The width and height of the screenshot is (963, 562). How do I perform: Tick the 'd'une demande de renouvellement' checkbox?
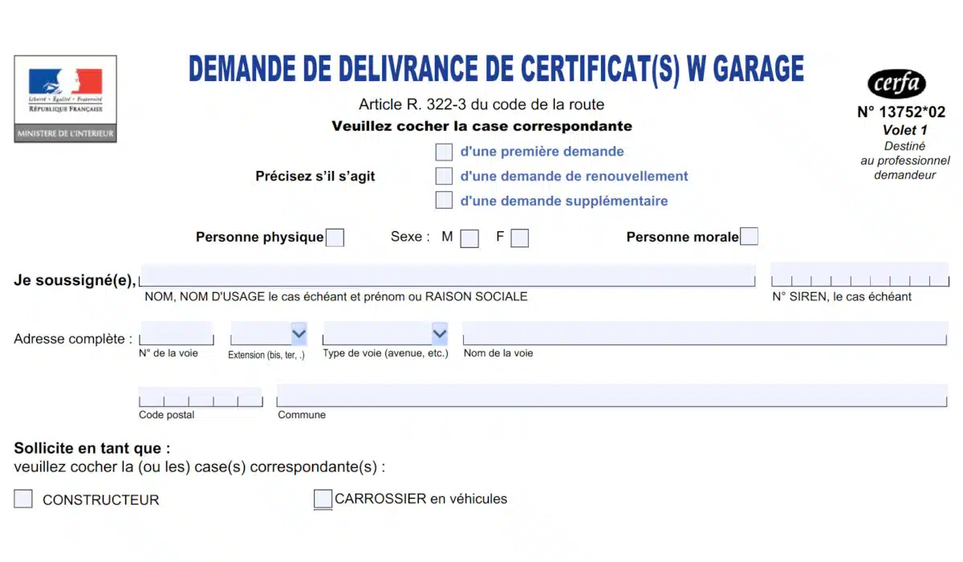point(444,176)
